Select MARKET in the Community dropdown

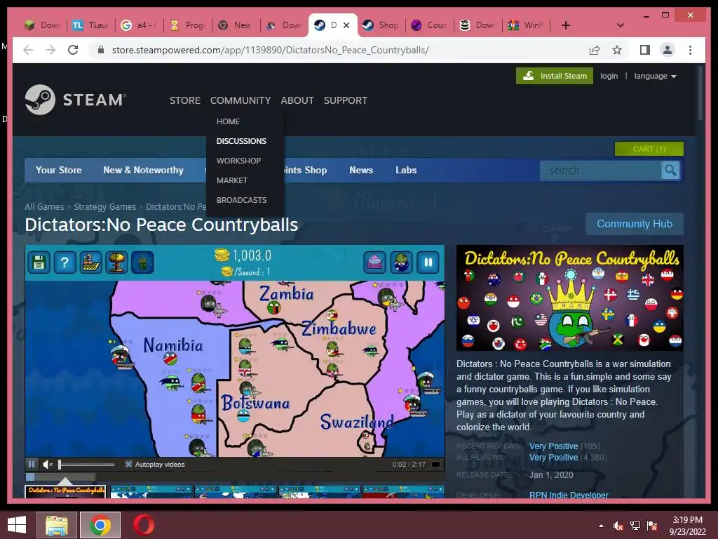pyautogui.click(x=231, y=180)
